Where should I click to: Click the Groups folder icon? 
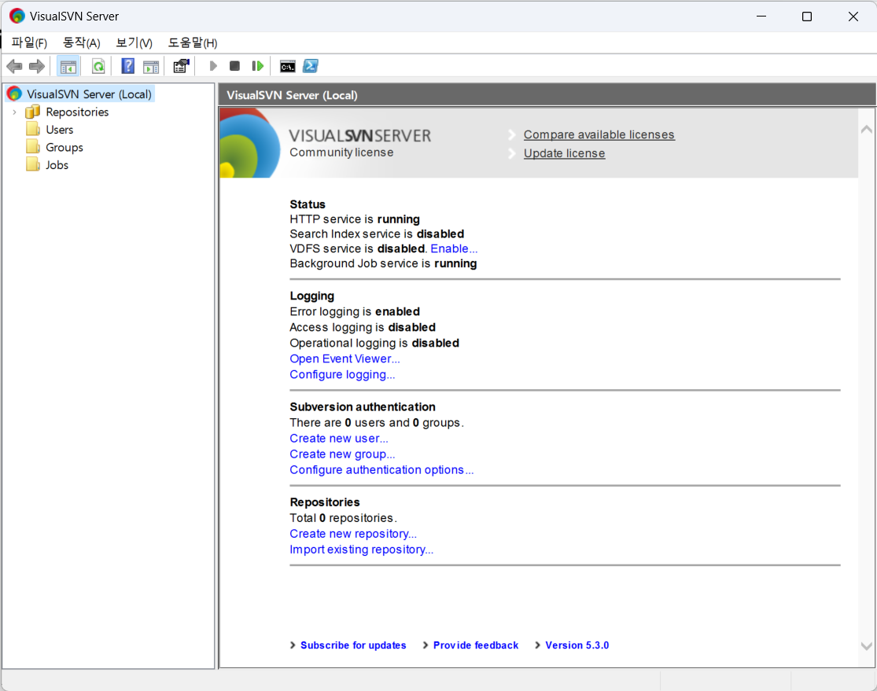pos(33,147)
